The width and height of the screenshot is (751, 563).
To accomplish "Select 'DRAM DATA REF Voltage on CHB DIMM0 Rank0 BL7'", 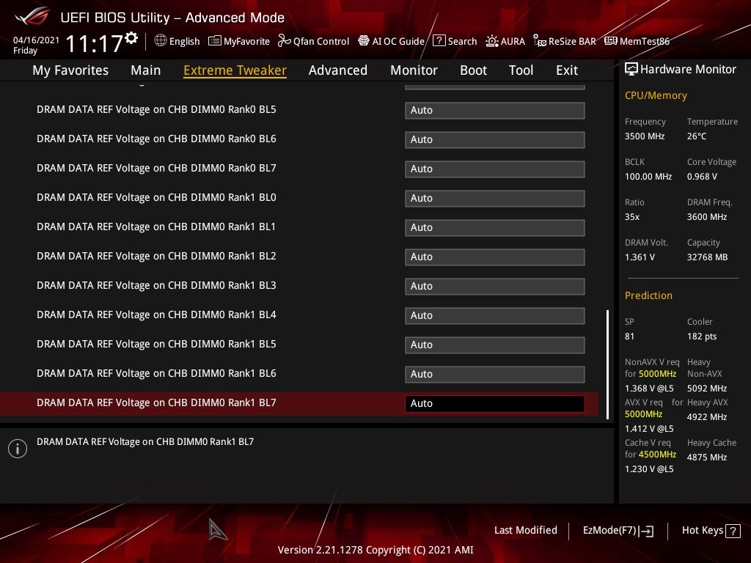I will coord(156,169).
